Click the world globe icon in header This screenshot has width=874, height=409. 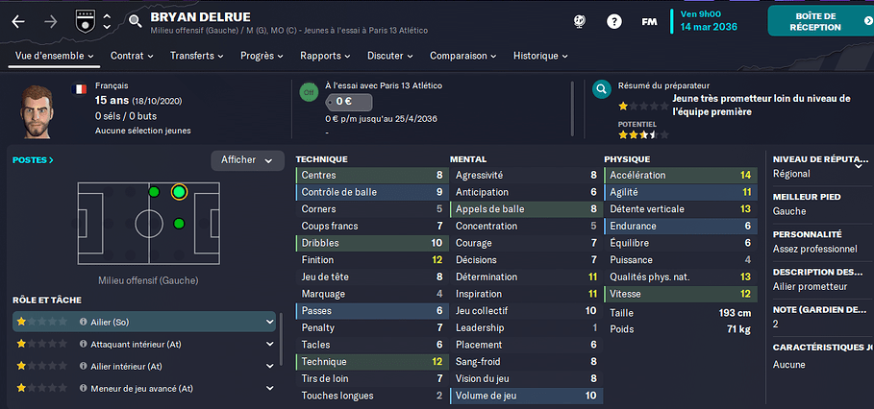(579, 22)
